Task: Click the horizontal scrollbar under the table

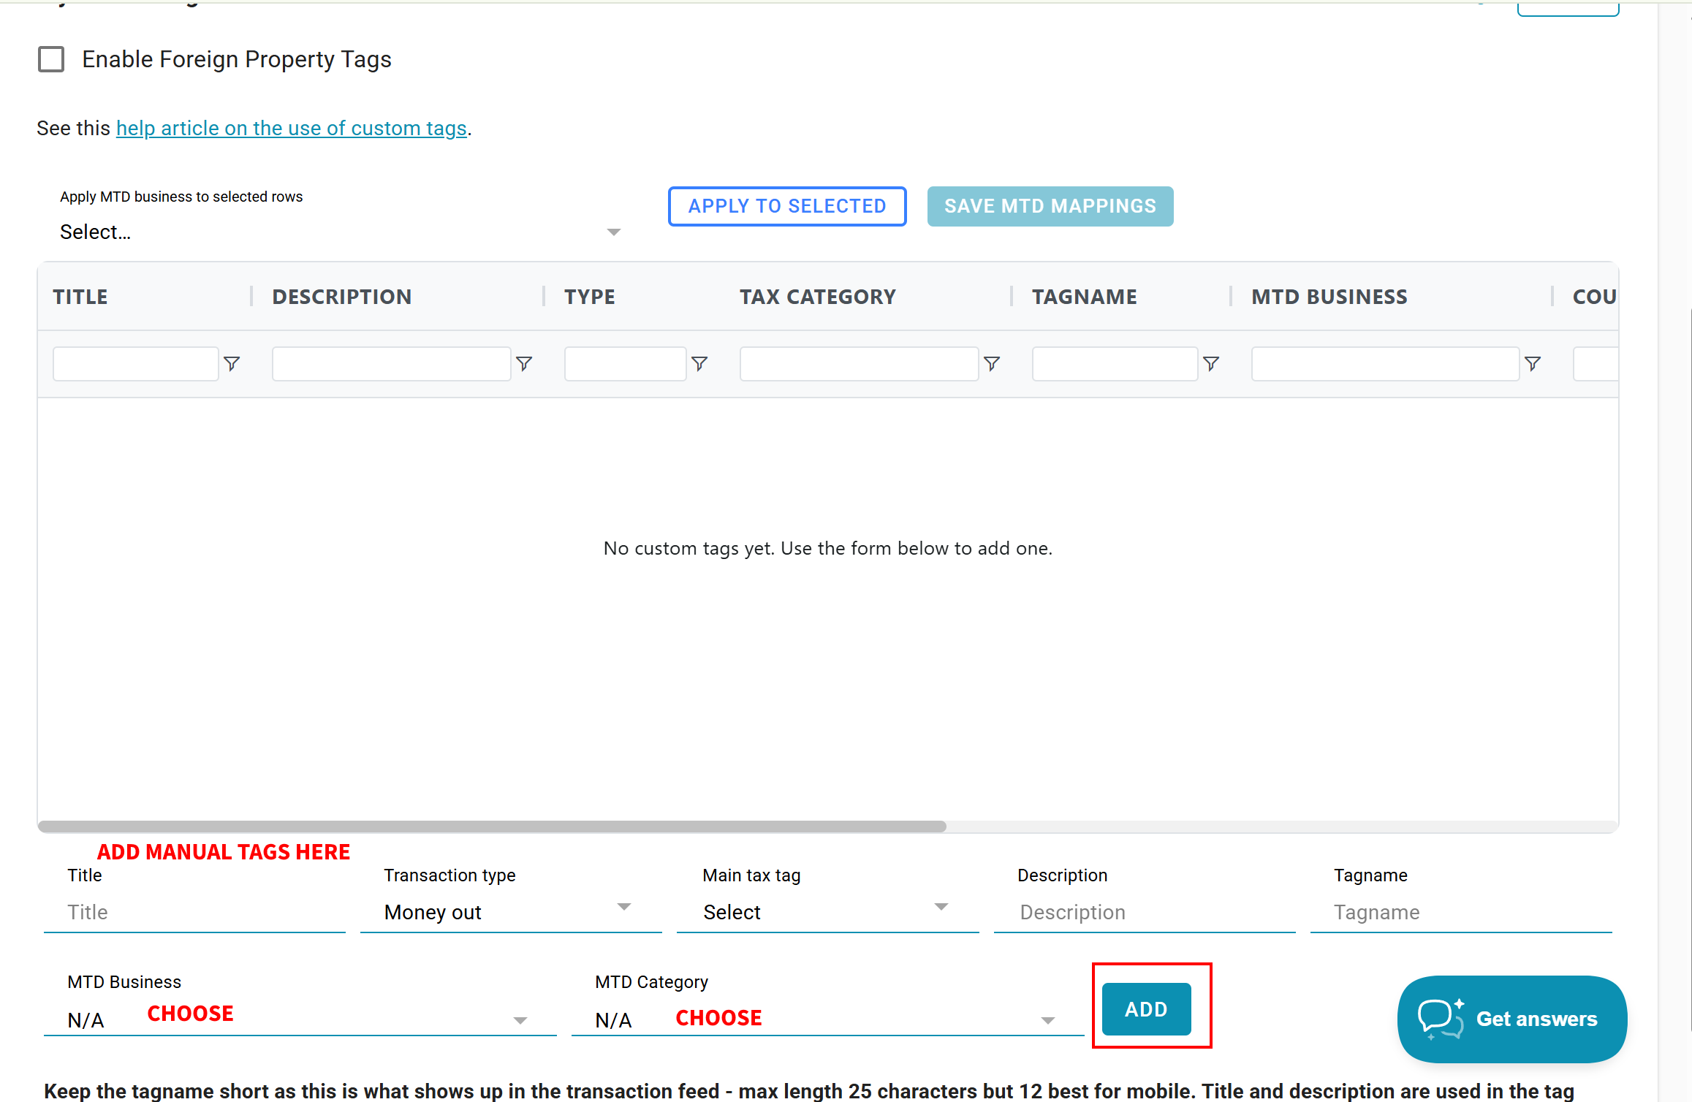Action: tap(492, 826)
